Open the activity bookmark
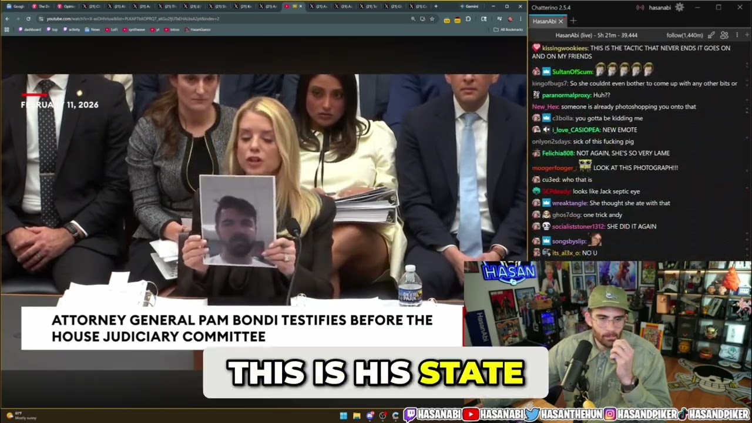 71,29
